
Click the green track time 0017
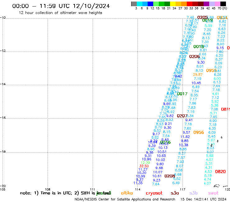click(x=182, y=94)
